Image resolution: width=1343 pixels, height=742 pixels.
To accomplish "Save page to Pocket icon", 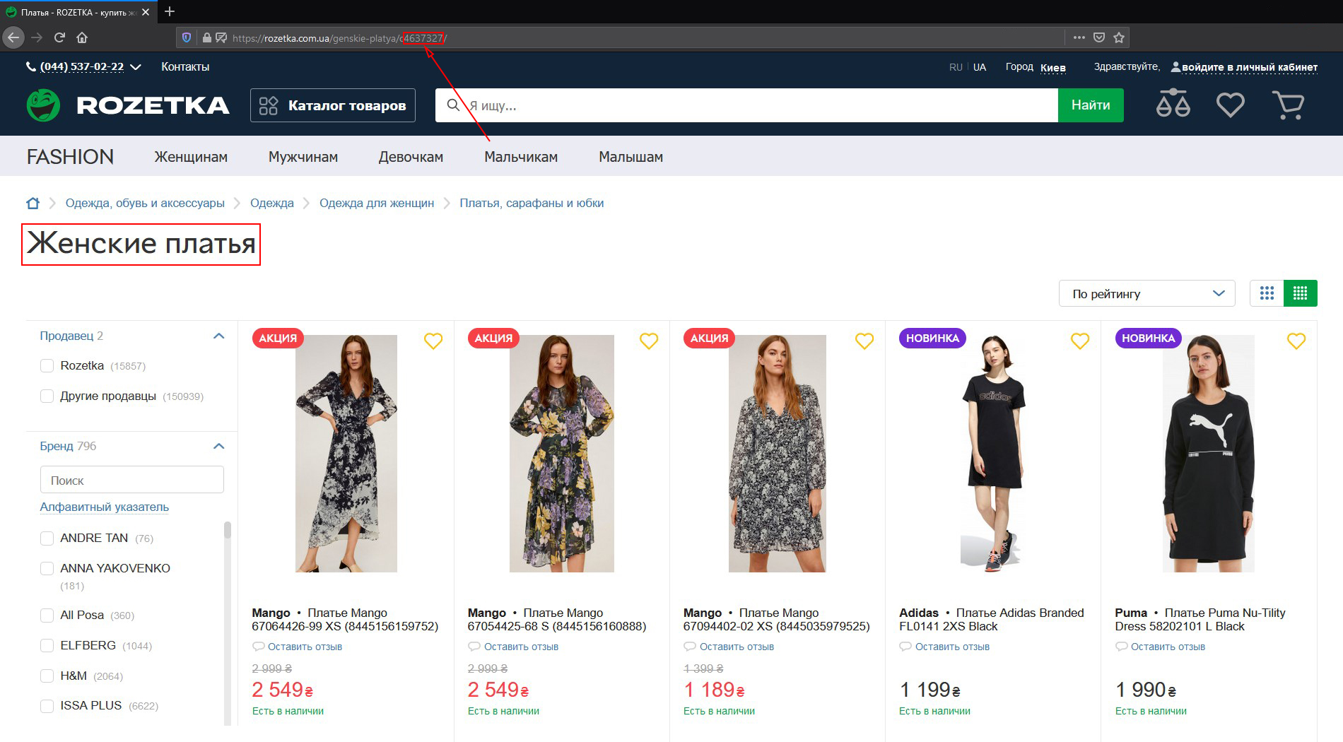I will pyautogui.click(x=1099, y=37).
